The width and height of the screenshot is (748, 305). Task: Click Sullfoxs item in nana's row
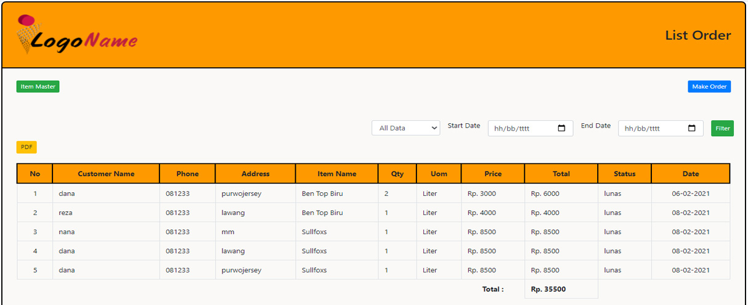(x=314, y=232)
